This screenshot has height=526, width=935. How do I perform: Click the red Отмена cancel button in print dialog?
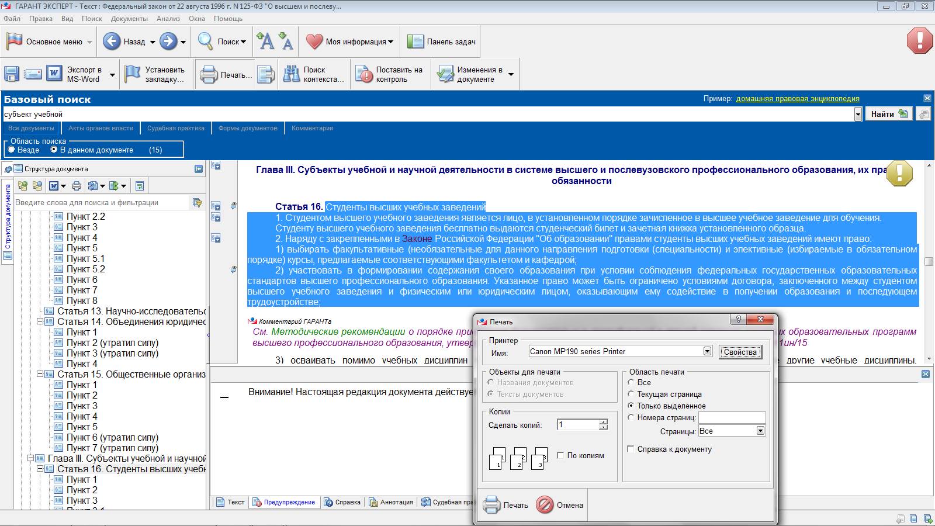pos(560,505)
